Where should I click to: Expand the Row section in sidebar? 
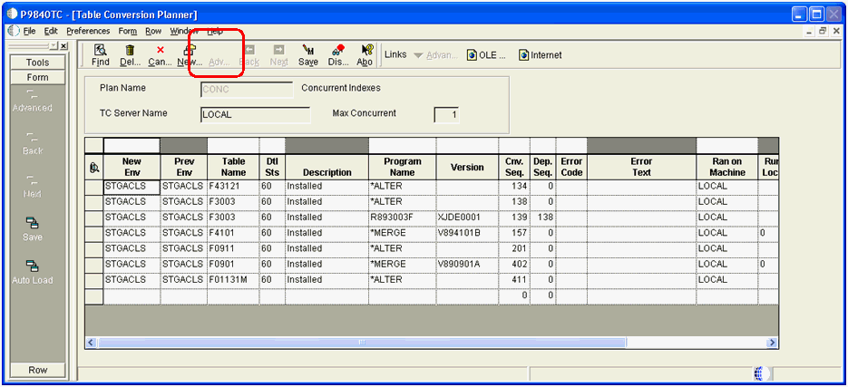point(37,370)
